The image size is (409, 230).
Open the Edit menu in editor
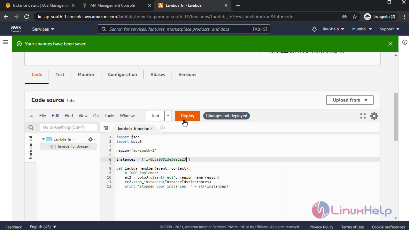click(55, 116)
